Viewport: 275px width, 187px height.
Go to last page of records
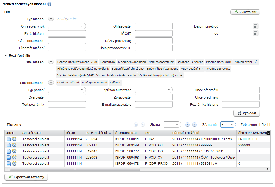pyautogui.click(x=194, y=125)
